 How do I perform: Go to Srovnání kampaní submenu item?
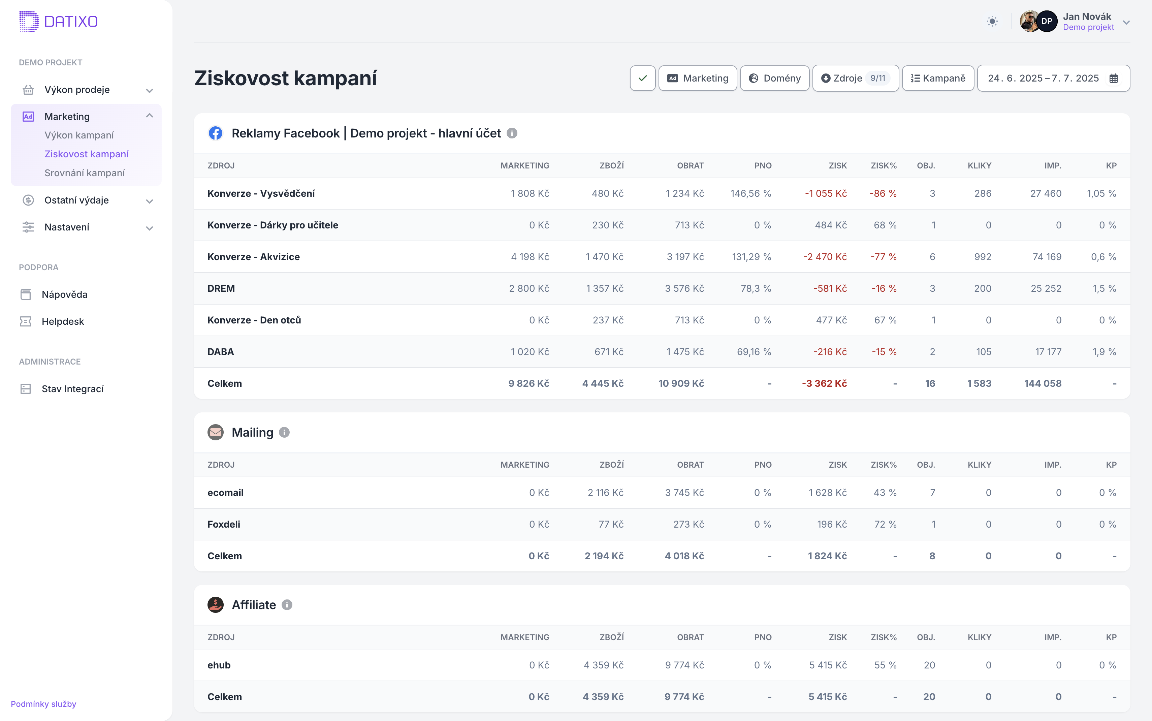tap(84, 173)
